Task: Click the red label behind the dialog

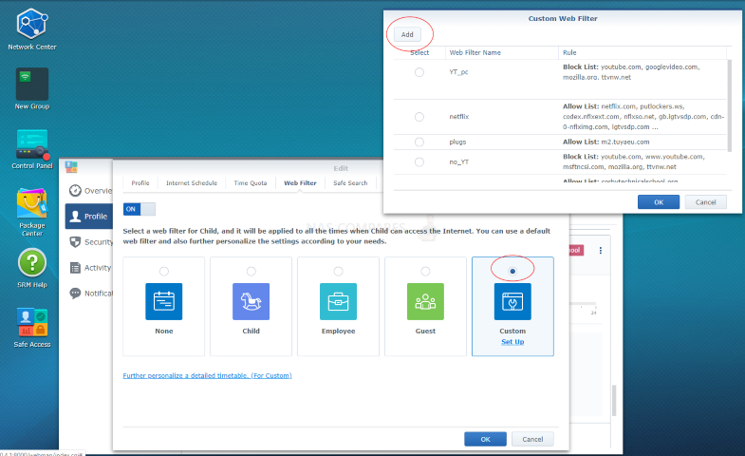Action: click(576, 250)
